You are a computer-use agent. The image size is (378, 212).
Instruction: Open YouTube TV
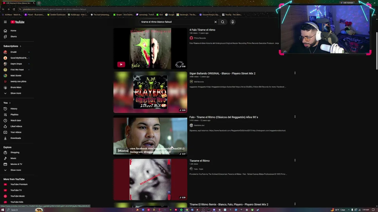pyautogui.click(x=17, y=190)
